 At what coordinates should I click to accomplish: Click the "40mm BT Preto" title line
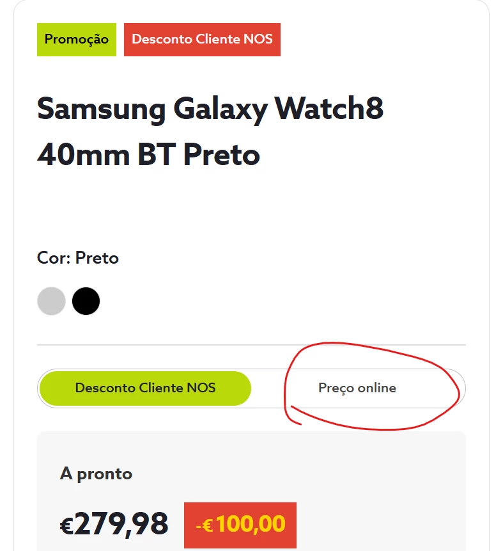148,154
